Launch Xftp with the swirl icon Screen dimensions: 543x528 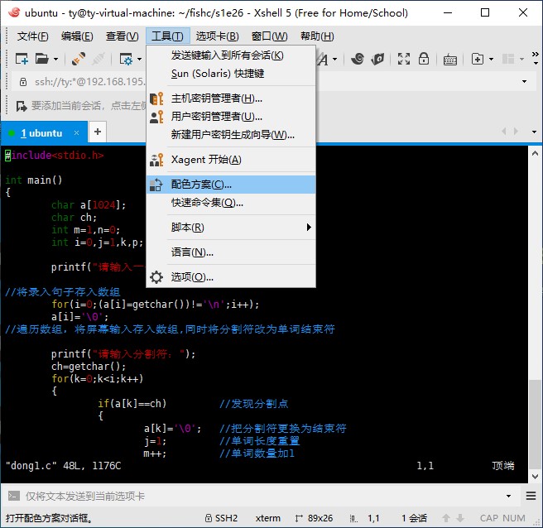[358, 59]
